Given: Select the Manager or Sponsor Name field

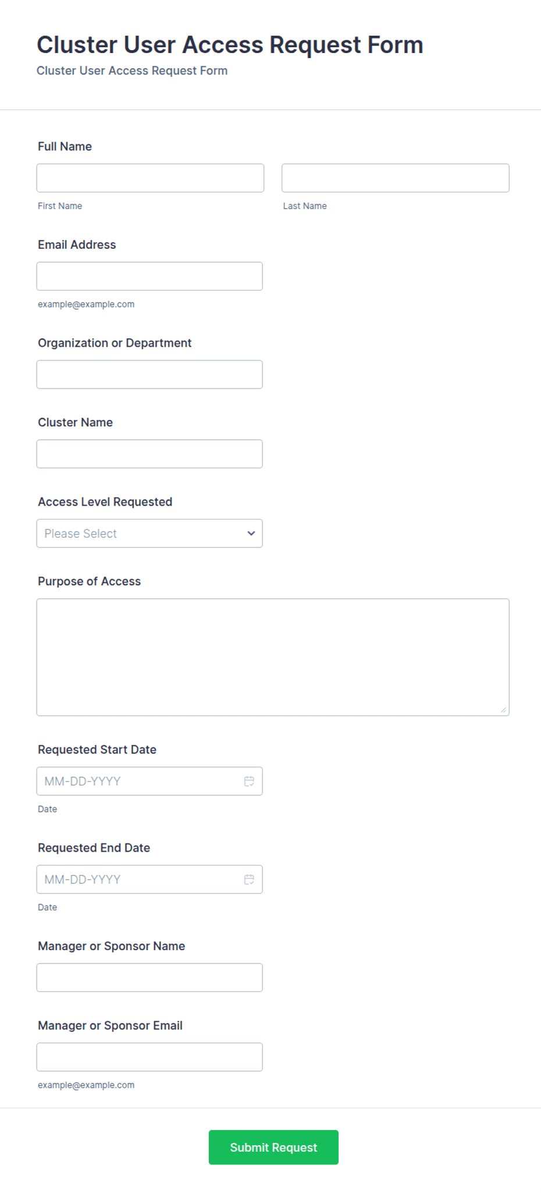Looking at the screenshot, I should tap(150, 977).
